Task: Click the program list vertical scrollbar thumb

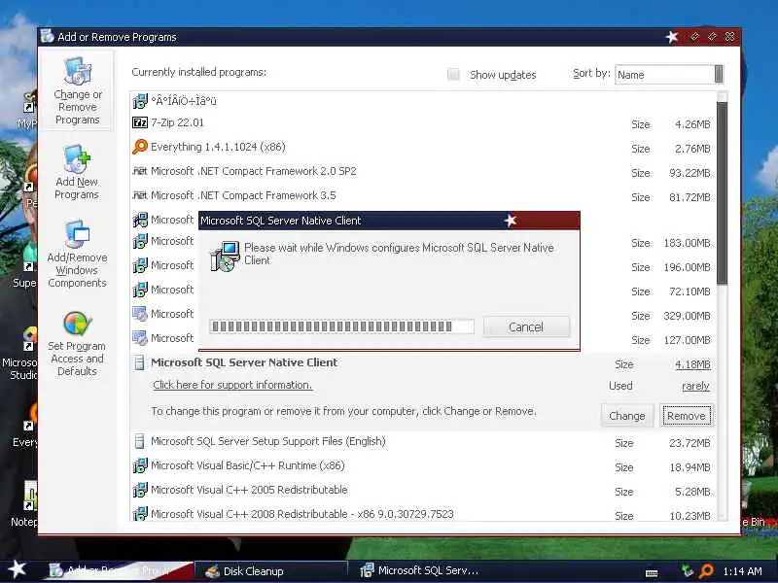Action: [722, 193]
